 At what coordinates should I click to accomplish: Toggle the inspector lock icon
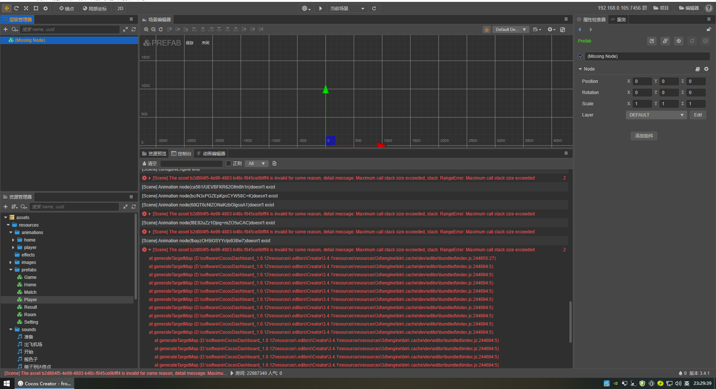click(709, 29)
